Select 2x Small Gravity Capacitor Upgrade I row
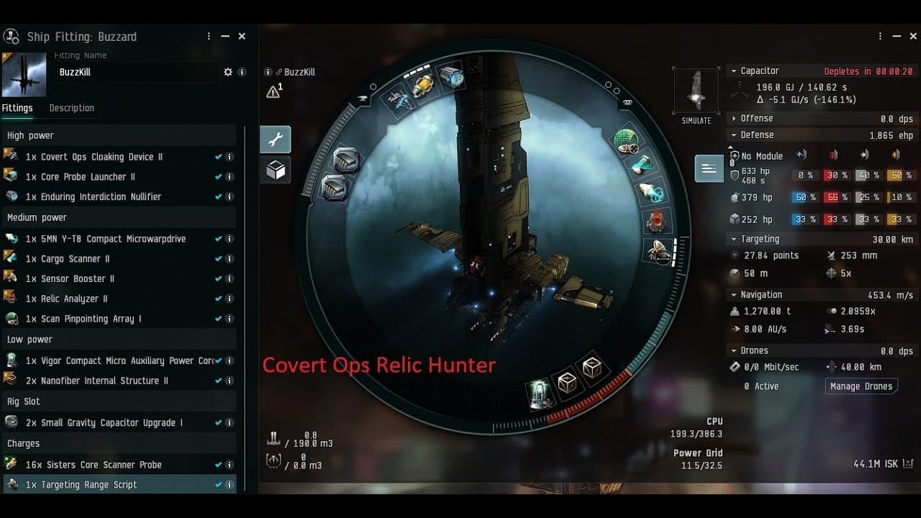Viewport: 921px width, 518px height. tap(119, 422)
